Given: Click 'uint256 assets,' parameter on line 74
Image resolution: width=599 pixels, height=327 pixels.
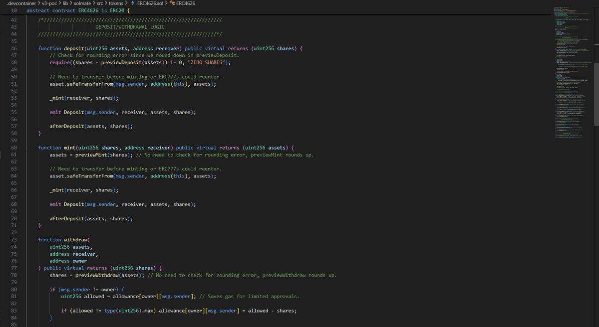Looking at the screenshot, I should coord(71,247).
